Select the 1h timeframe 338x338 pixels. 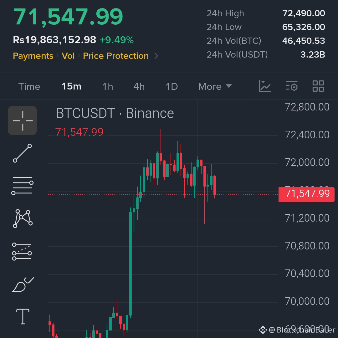(108, 86)
